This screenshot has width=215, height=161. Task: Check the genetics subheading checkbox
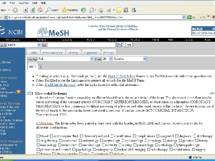[x=180, y=140]
